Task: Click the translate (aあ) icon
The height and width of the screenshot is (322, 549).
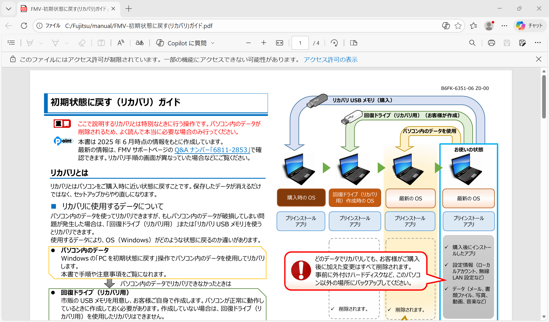Action: click(x=140, y=43)
